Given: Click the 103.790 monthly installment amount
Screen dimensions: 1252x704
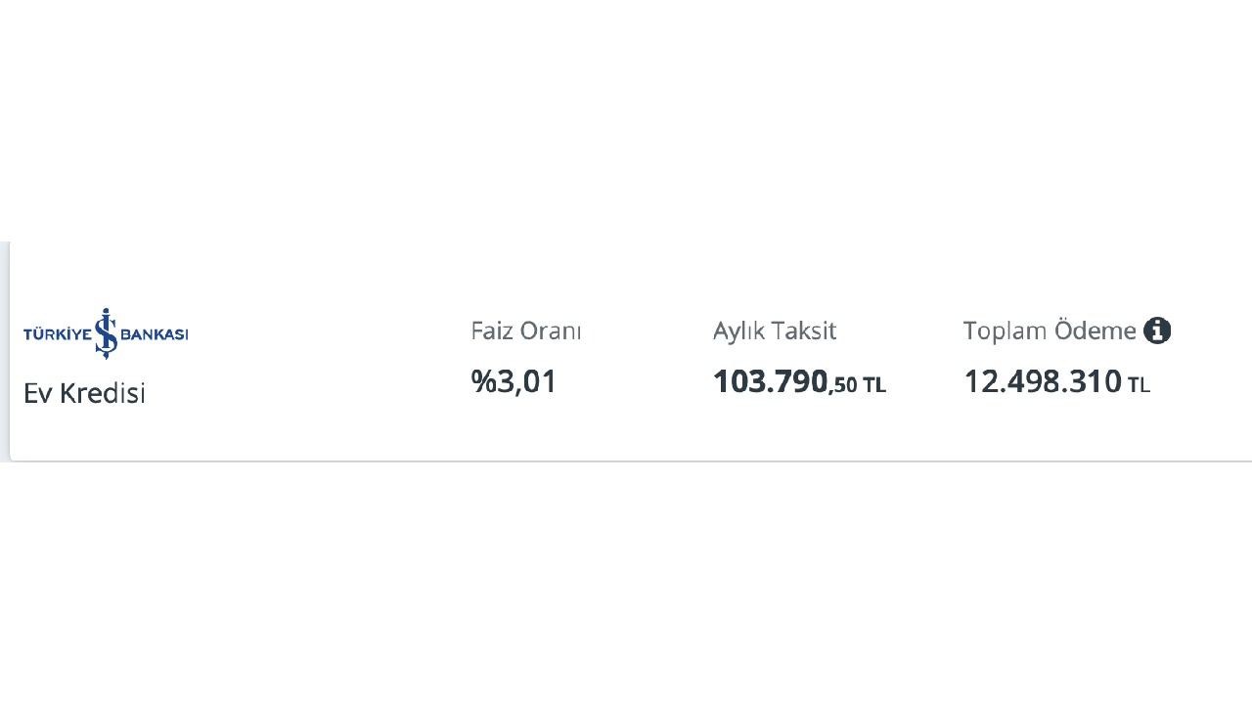Looking at the screenshot, I should pos(770,381).
